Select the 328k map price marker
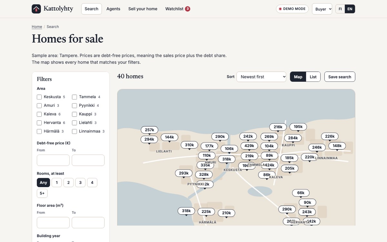Screen dimensions: 387x242 pos(204,174)
